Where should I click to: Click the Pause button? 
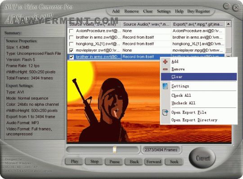(114, 161)
